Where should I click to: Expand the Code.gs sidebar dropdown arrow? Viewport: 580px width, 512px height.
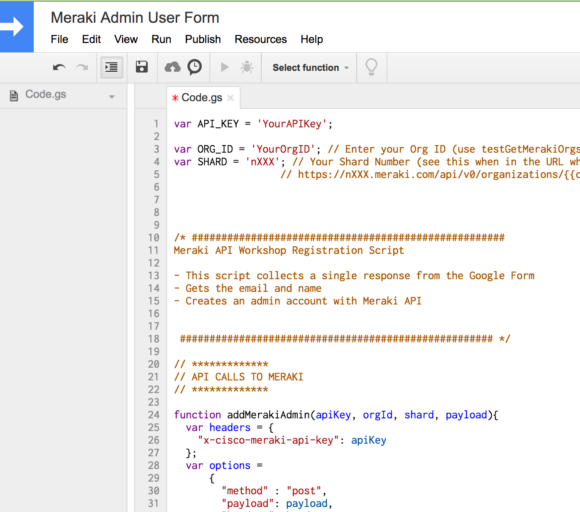tap(112, 97)
